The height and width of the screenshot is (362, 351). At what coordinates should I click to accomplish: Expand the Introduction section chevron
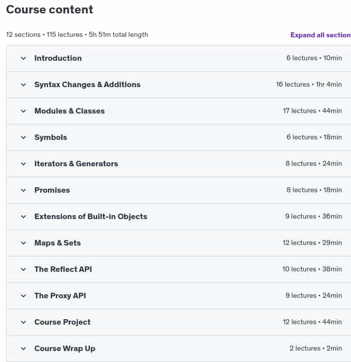coord(23,58)
